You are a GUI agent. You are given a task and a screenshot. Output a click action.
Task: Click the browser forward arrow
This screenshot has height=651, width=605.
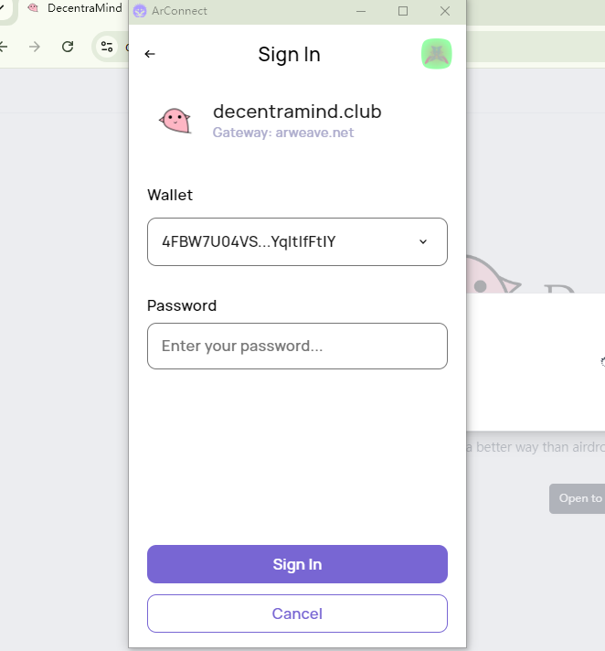35,47
